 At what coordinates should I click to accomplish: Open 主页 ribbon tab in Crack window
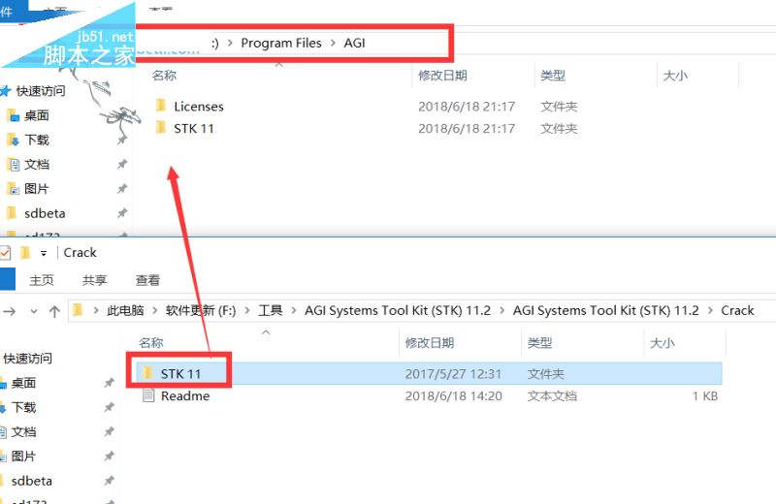pos(41,280)
